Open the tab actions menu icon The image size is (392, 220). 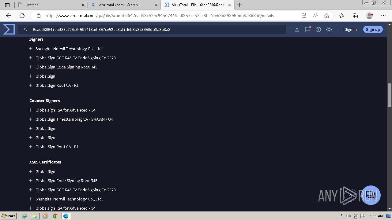point(7,5)
